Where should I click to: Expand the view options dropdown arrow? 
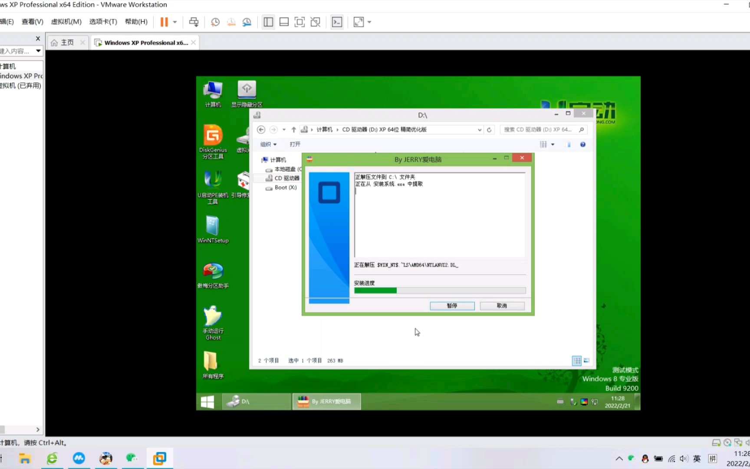coord(553,144)
